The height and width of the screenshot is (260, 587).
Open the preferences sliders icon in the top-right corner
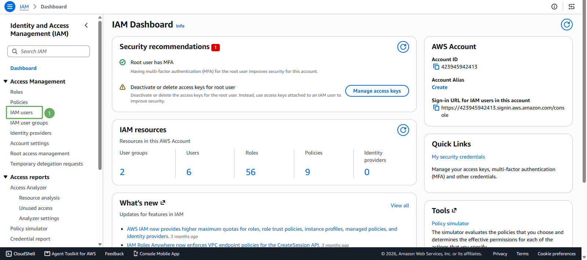click(x=572, y=7)
